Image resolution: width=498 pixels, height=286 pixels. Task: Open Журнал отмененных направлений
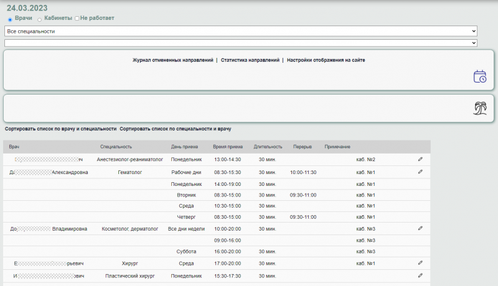pos(172,60)
